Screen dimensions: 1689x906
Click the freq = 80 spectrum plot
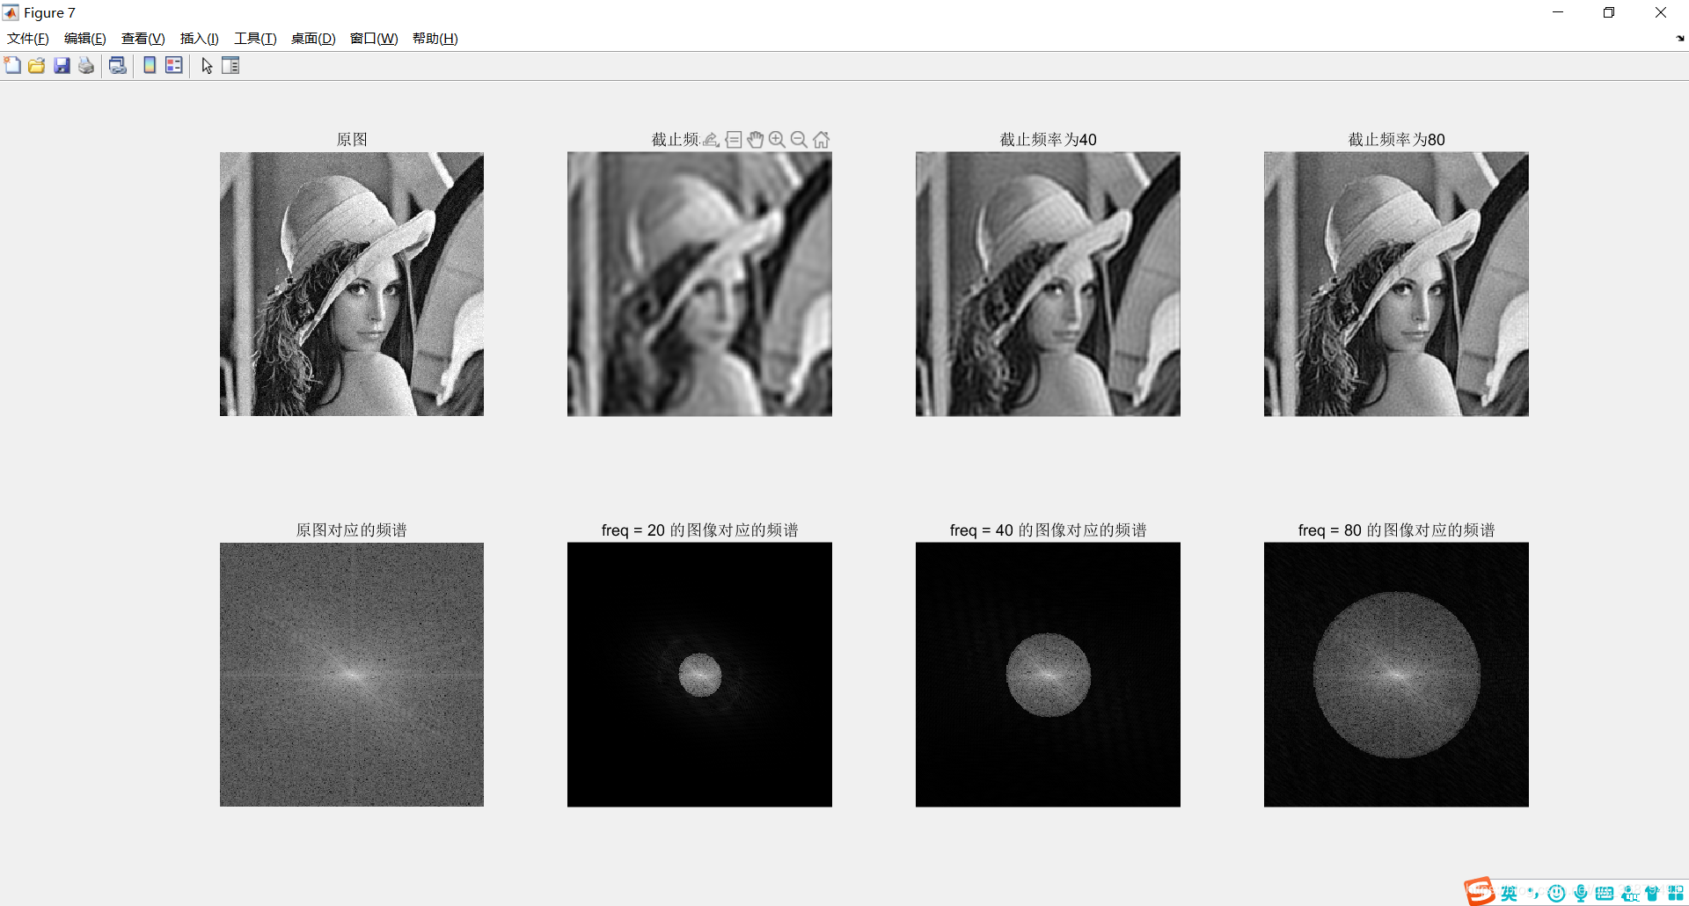click(x=1396, y=675)
